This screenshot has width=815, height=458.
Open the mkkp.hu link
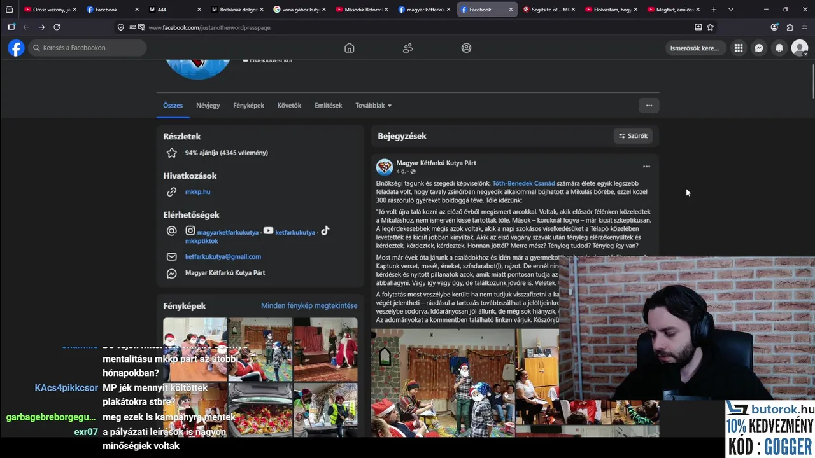[197, 191]
